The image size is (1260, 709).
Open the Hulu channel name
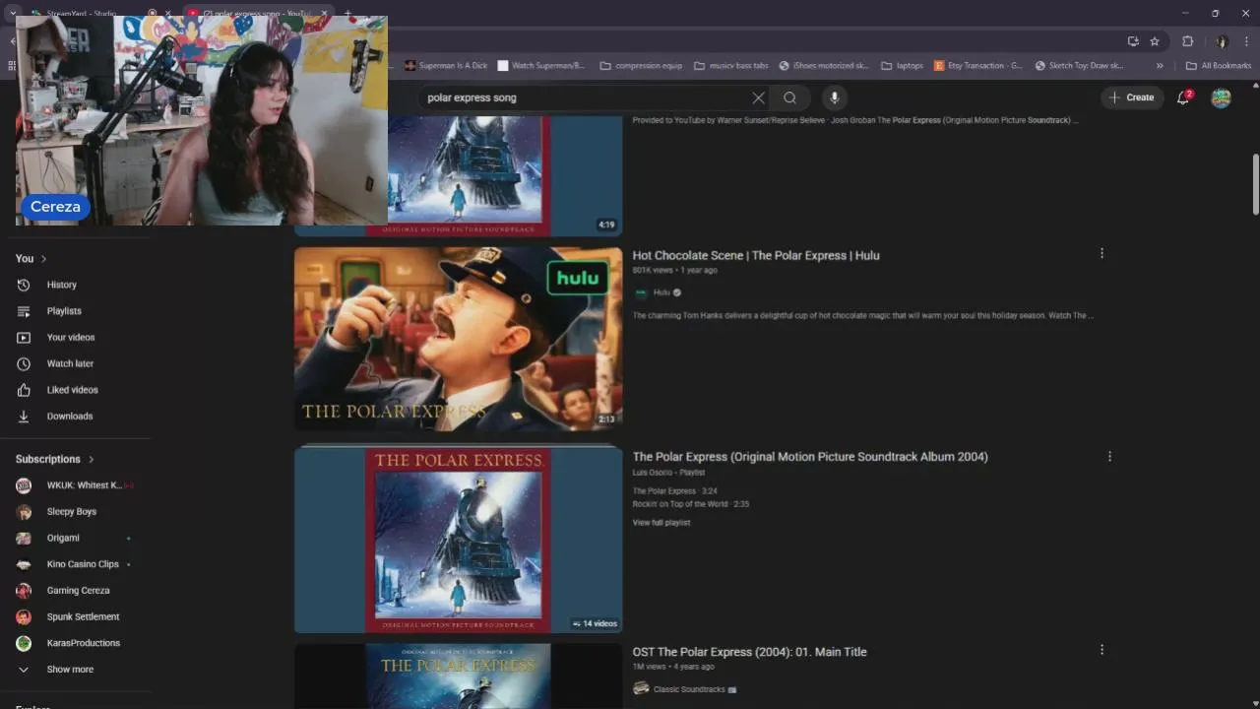point(661,292)
